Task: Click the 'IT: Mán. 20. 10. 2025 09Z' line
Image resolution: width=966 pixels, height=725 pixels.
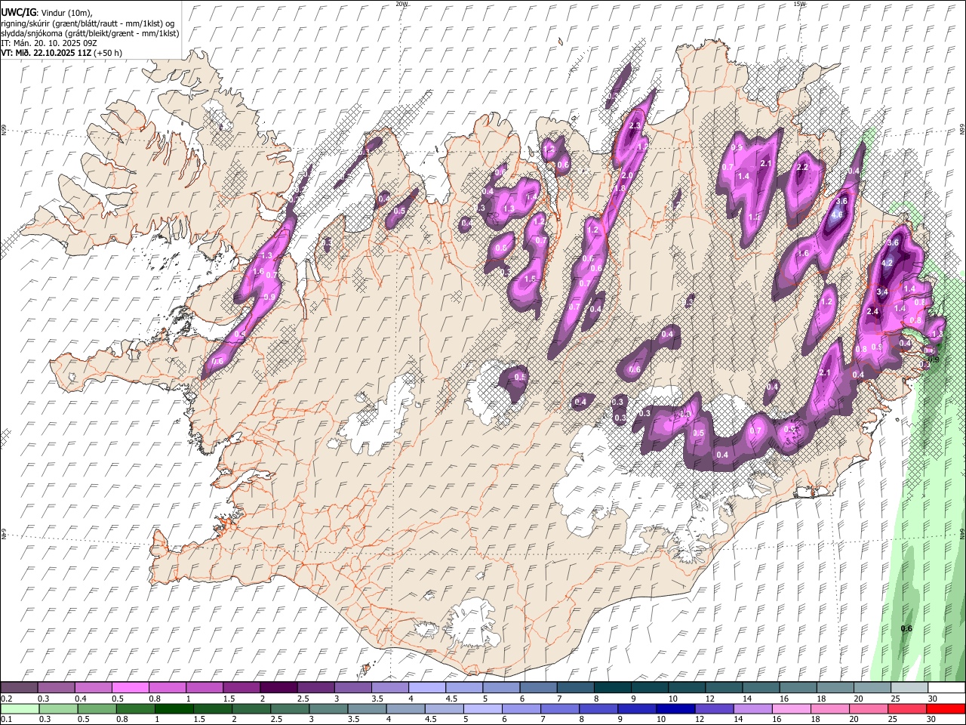Action: (x=48, y=43)
